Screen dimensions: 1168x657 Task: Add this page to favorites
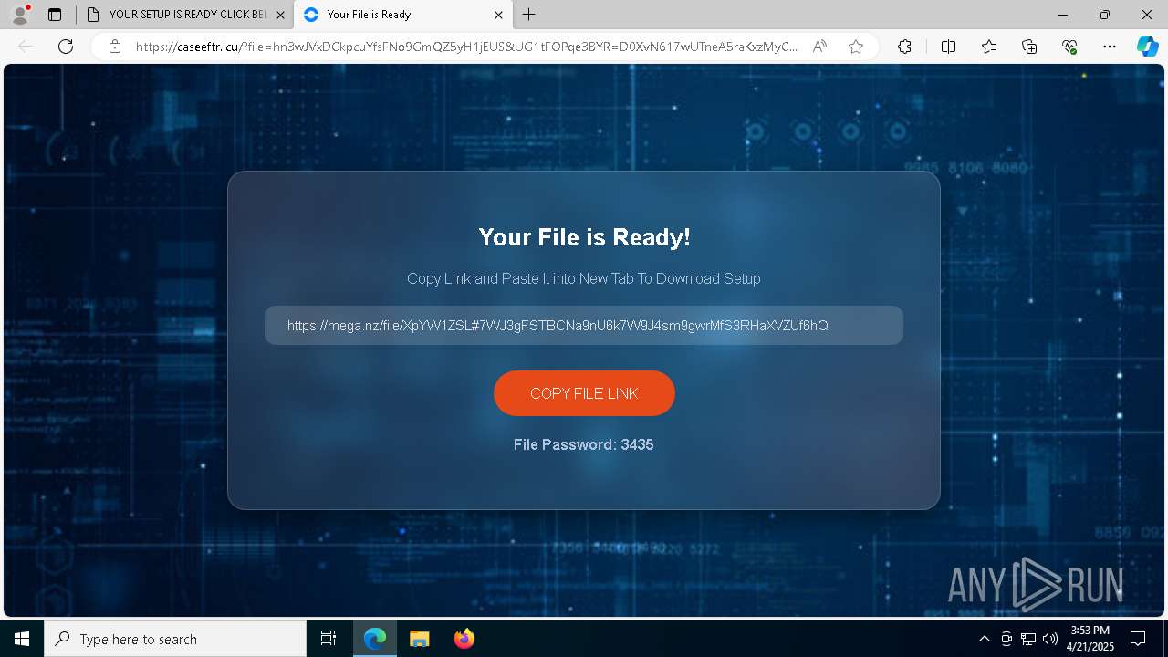pos(856,47)
